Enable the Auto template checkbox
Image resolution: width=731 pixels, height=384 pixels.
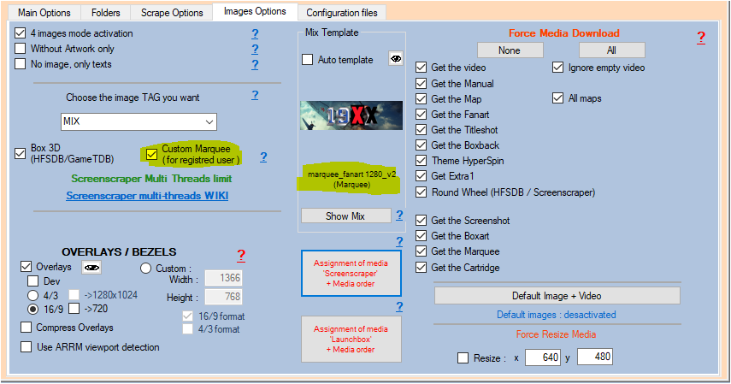click(x=308, y=60)
